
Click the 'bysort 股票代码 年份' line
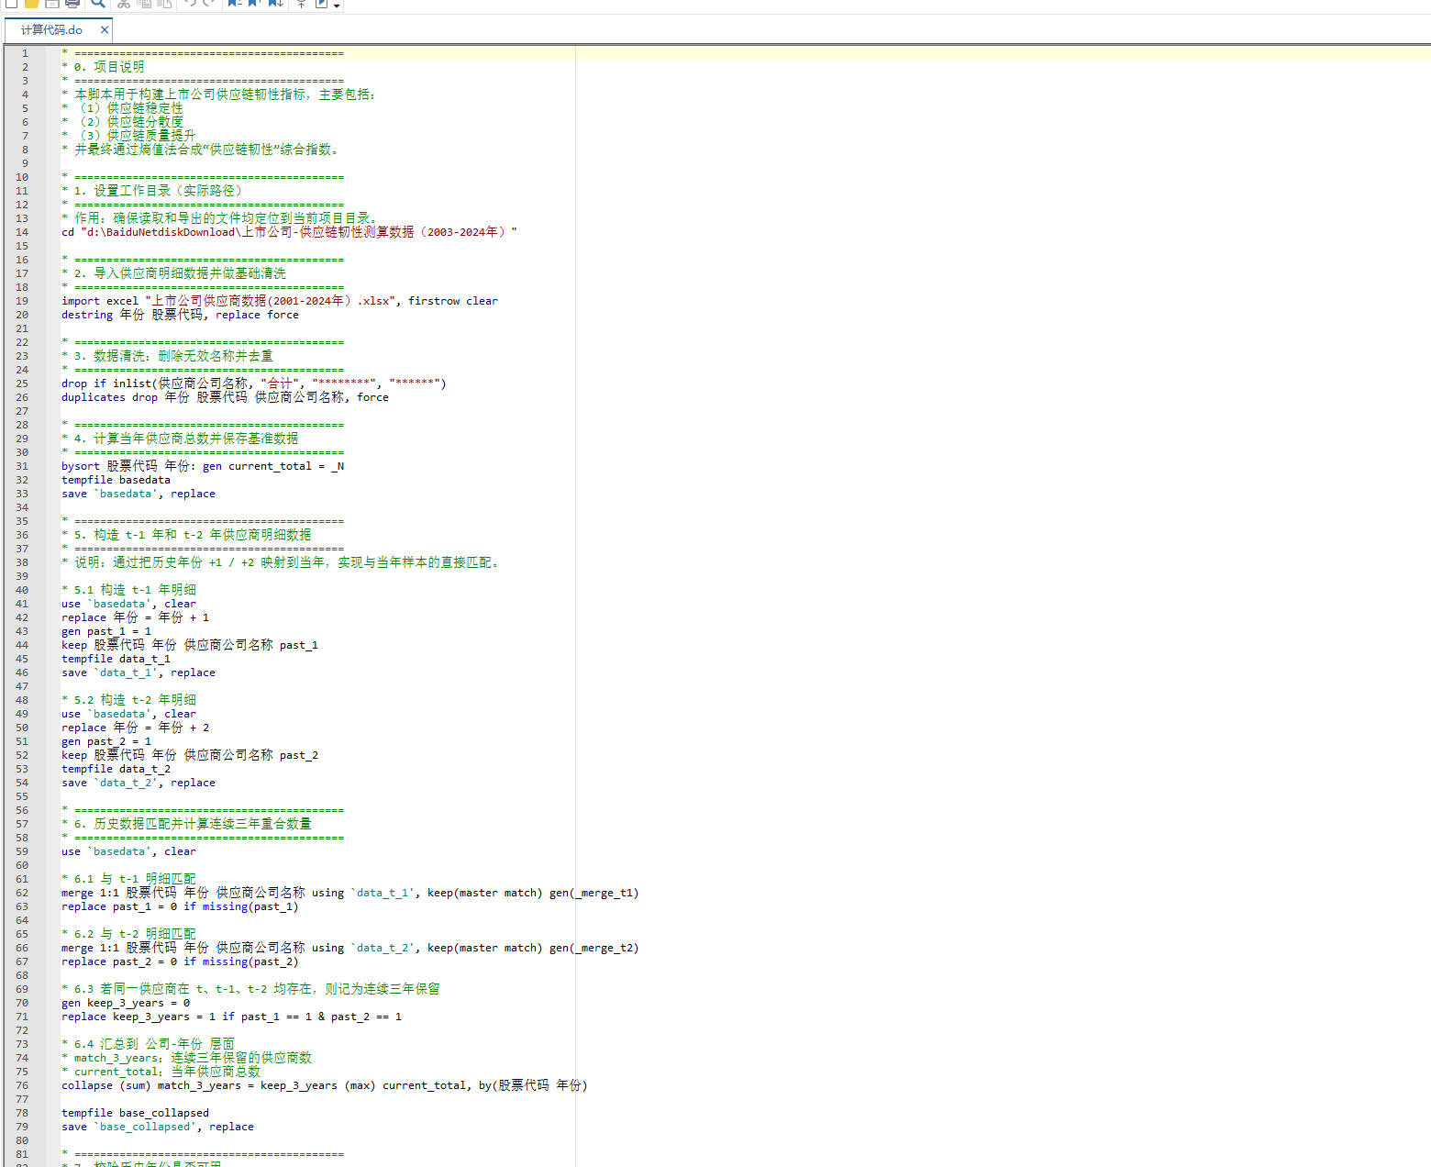[203, 466]
